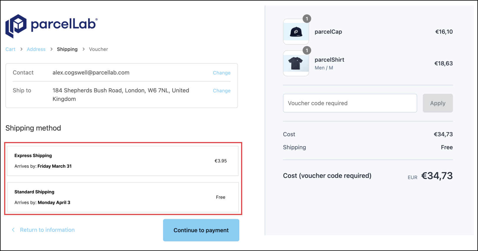Go to Cart in the breadcrumb
Image resolution: width=478 pixels, height=251 pixels.
[x=10, y=49]
